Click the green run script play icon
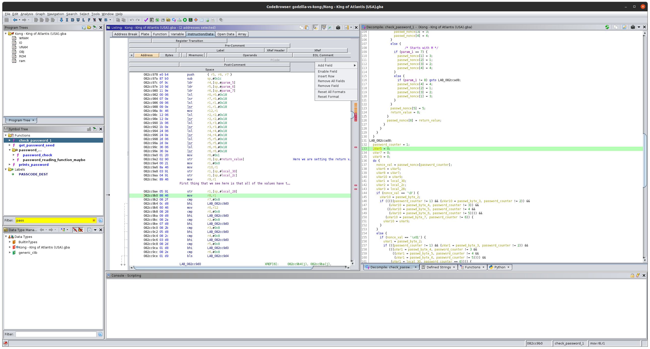 pyautogui.click(x=185, y=20)
